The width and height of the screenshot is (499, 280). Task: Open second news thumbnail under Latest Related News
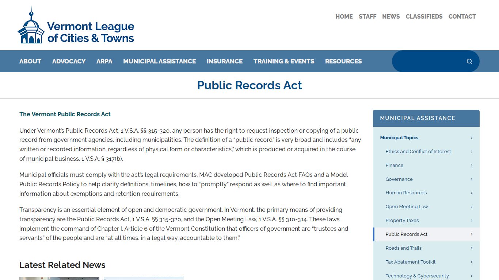144,278
